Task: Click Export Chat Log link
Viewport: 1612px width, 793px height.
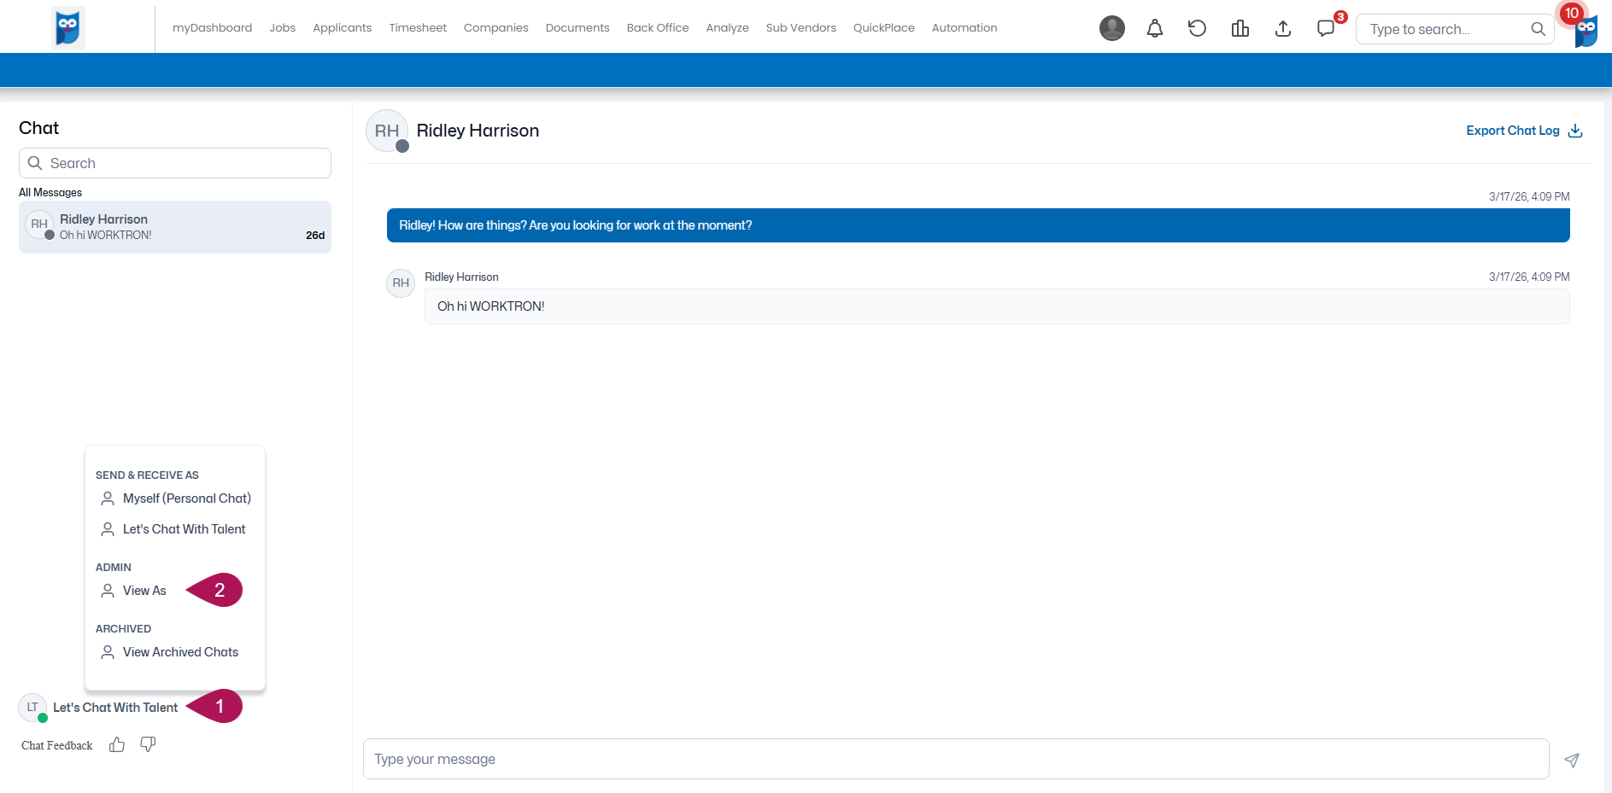Action: (x=1513, y=131)
